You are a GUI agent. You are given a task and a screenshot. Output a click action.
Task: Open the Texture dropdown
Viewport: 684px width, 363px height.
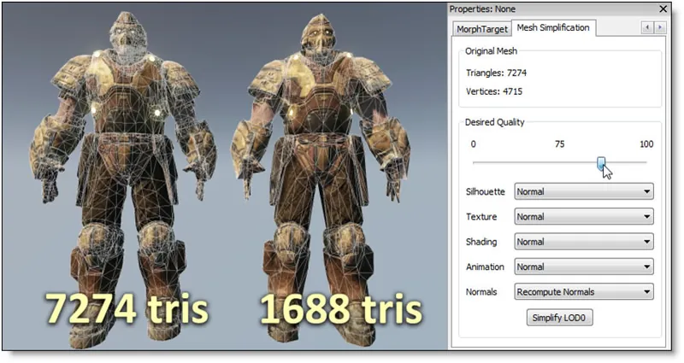tap(584, 217)
